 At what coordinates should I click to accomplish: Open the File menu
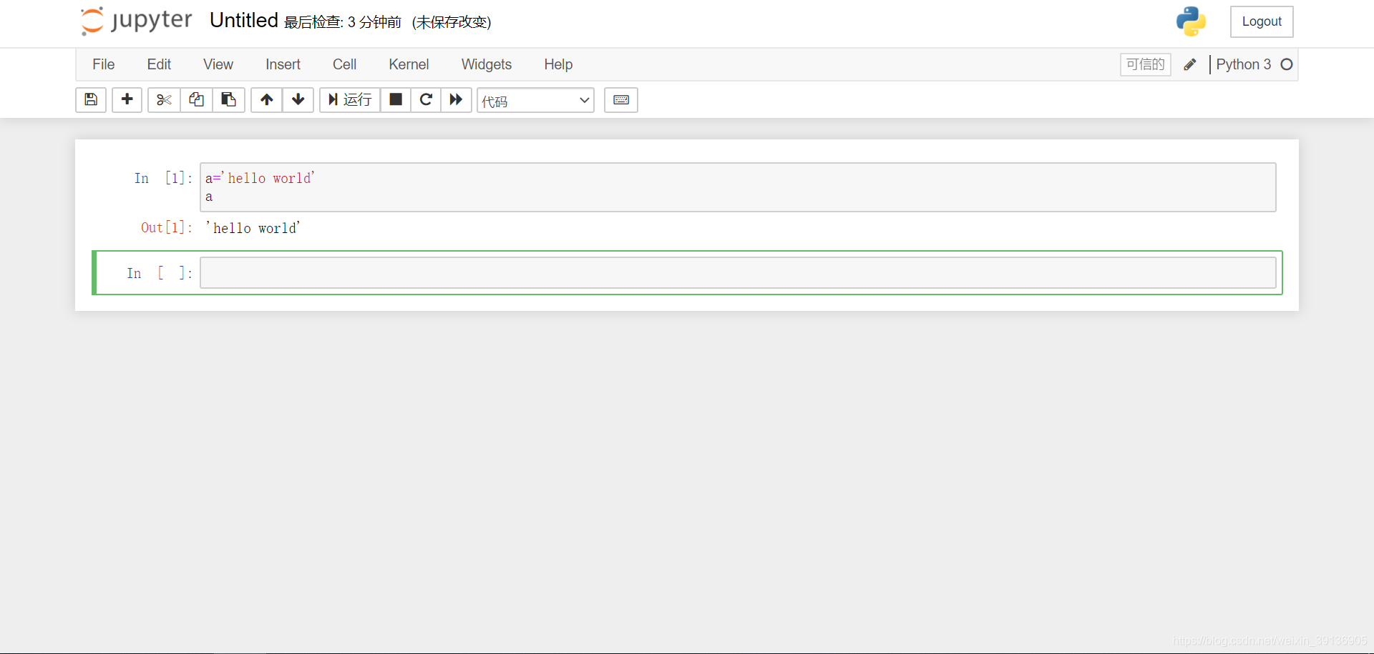[103, 64]
